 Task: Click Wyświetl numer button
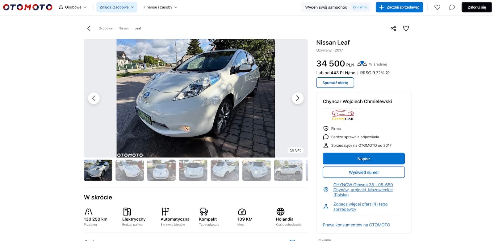[364, 172]
